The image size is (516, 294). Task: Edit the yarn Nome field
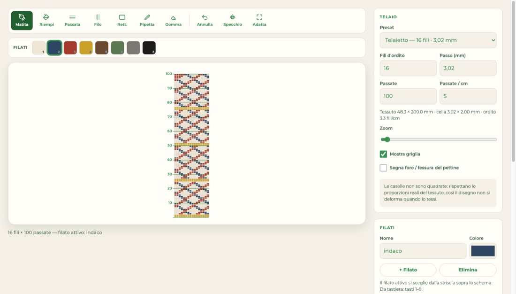tap(423, 251)
